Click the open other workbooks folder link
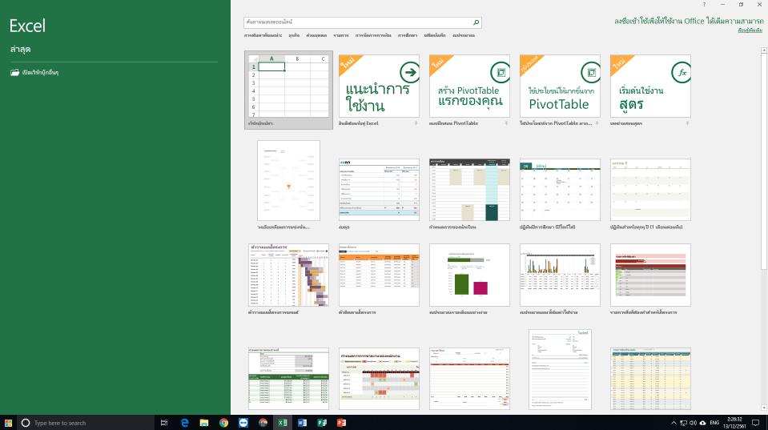Viewport: 768px width, 430px height. (40, 73)
